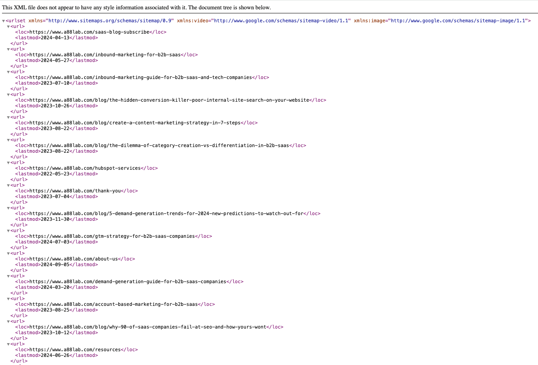Click the 'This XML file does not appear' notice
The height and width of the screenshot is (365, 538).
(137, 8)
